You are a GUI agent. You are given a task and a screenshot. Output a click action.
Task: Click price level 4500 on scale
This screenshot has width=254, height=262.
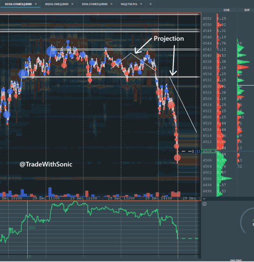click(x=207, y=179)
